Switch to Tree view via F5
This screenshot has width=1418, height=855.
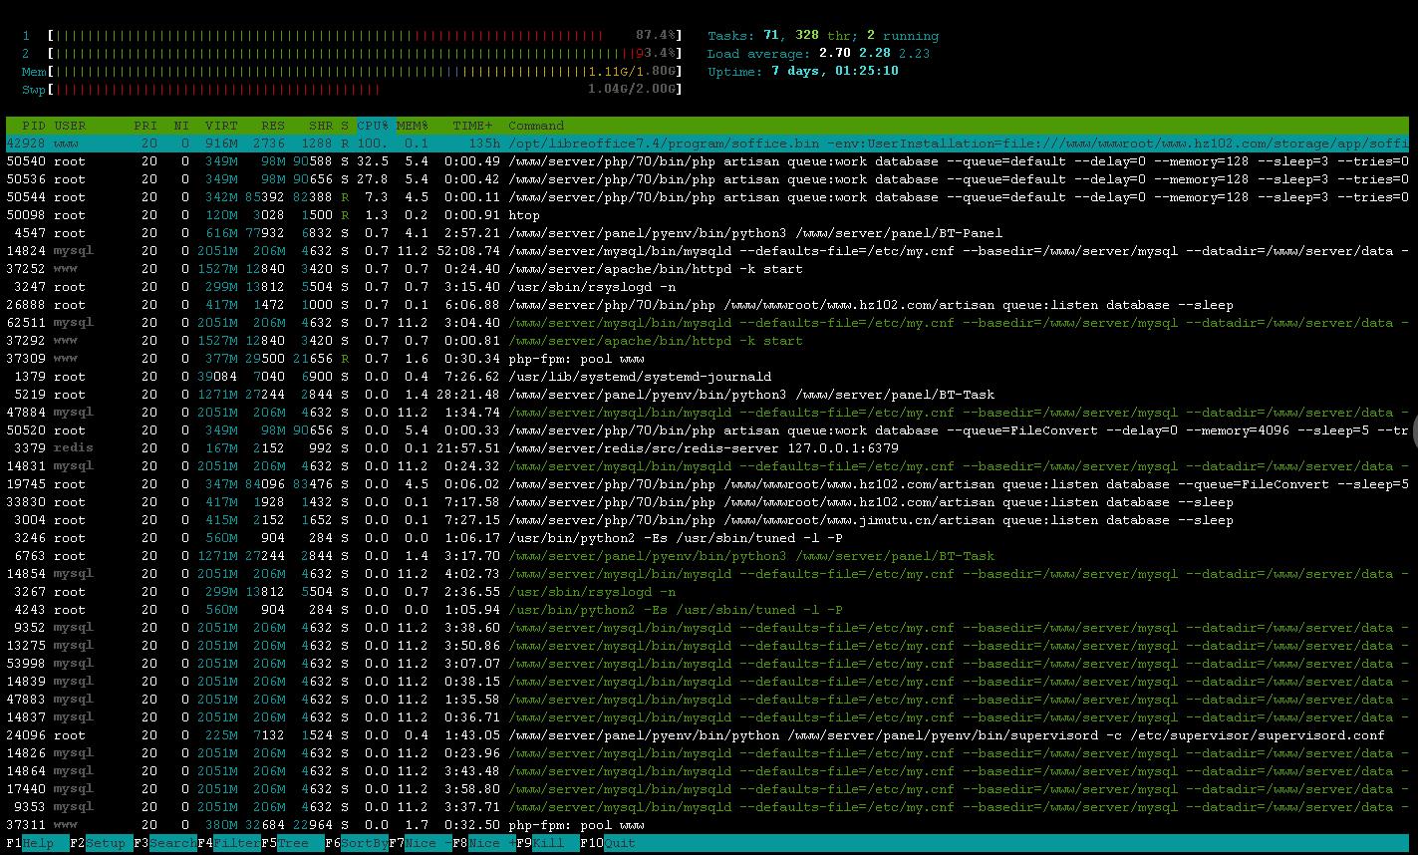[x=293, y=843]
